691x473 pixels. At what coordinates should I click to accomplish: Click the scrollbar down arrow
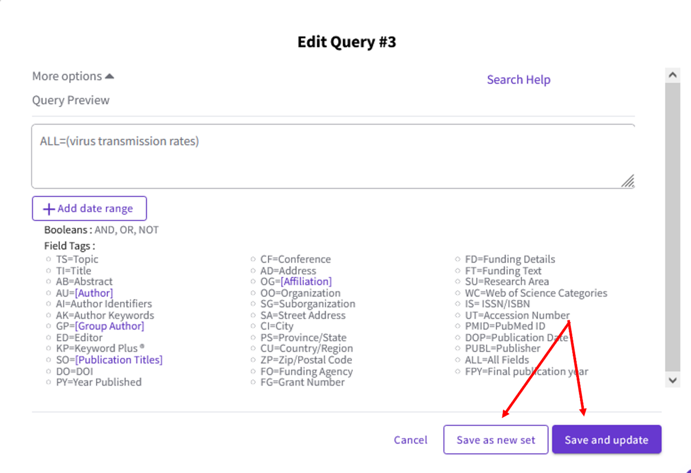pyautogui.click(x=673, y=380)
